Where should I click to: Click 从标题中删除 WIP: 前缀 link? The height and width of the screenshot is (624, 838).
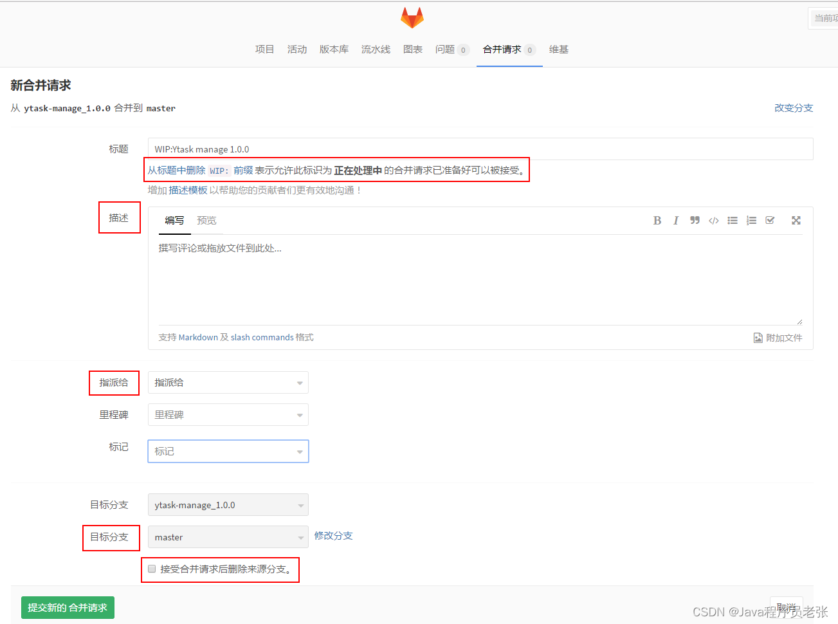point(200,170)
